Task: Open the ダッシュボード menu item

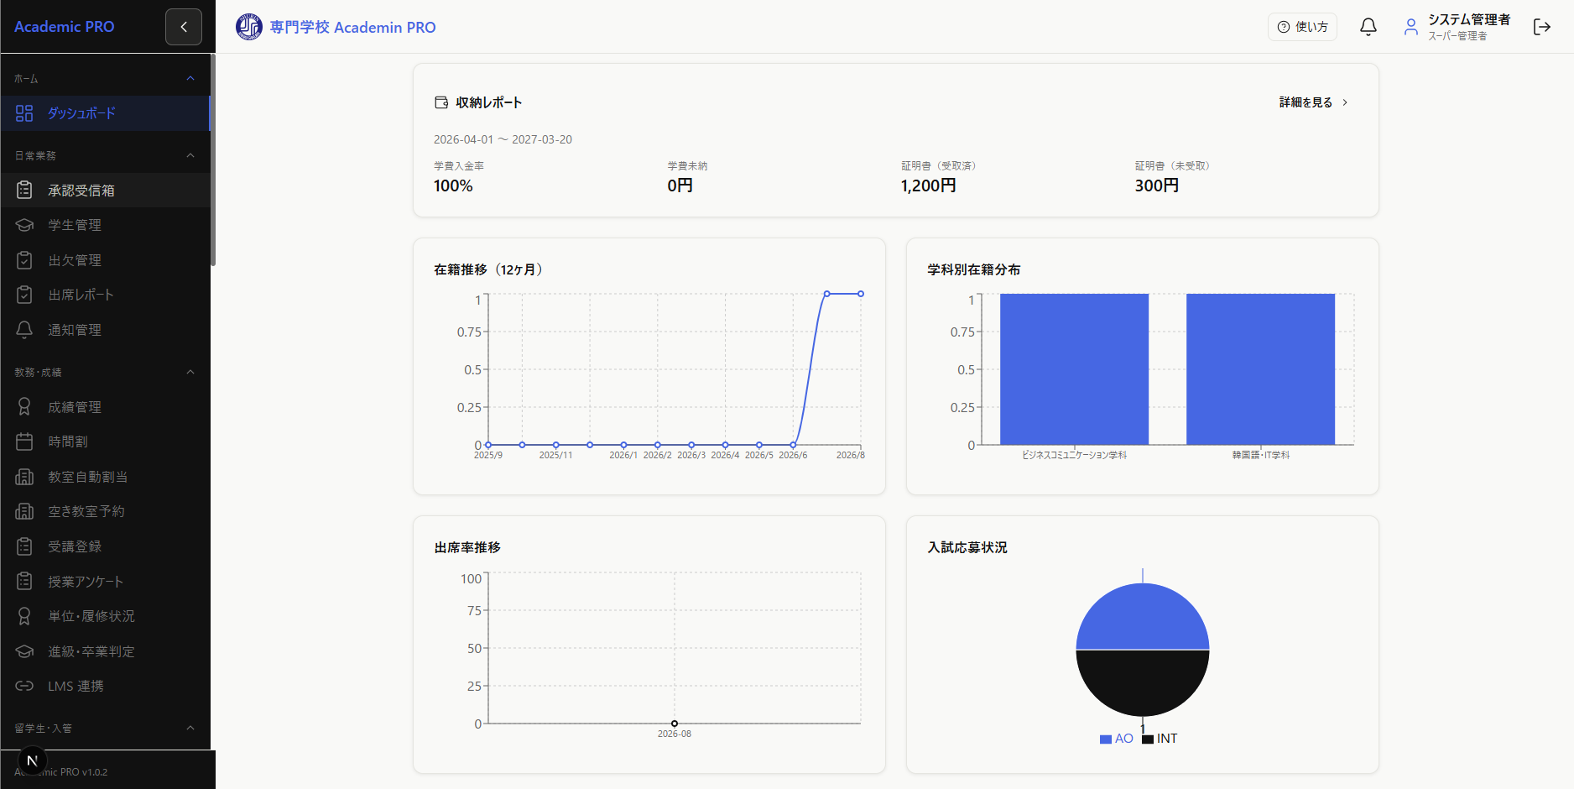Action: coord(105,113)
